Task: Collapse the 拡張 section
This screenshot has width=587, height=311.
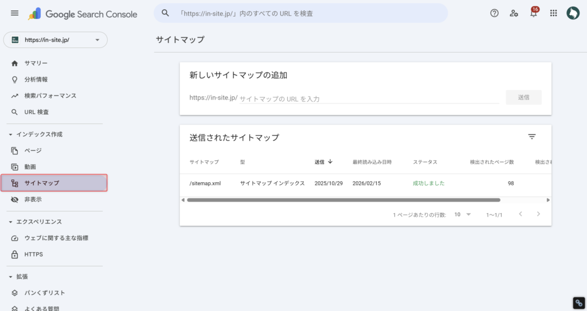Action: click(x=10, y=277)
